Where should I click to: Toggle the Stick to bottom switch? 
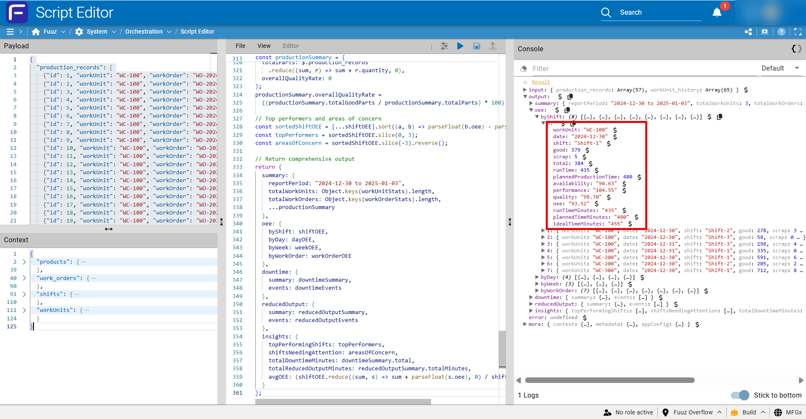point(740,395)
